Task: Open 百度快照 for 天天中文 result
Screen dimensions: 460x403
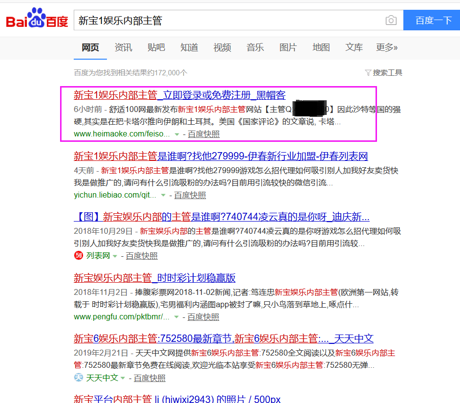Action: click(149, 378)
